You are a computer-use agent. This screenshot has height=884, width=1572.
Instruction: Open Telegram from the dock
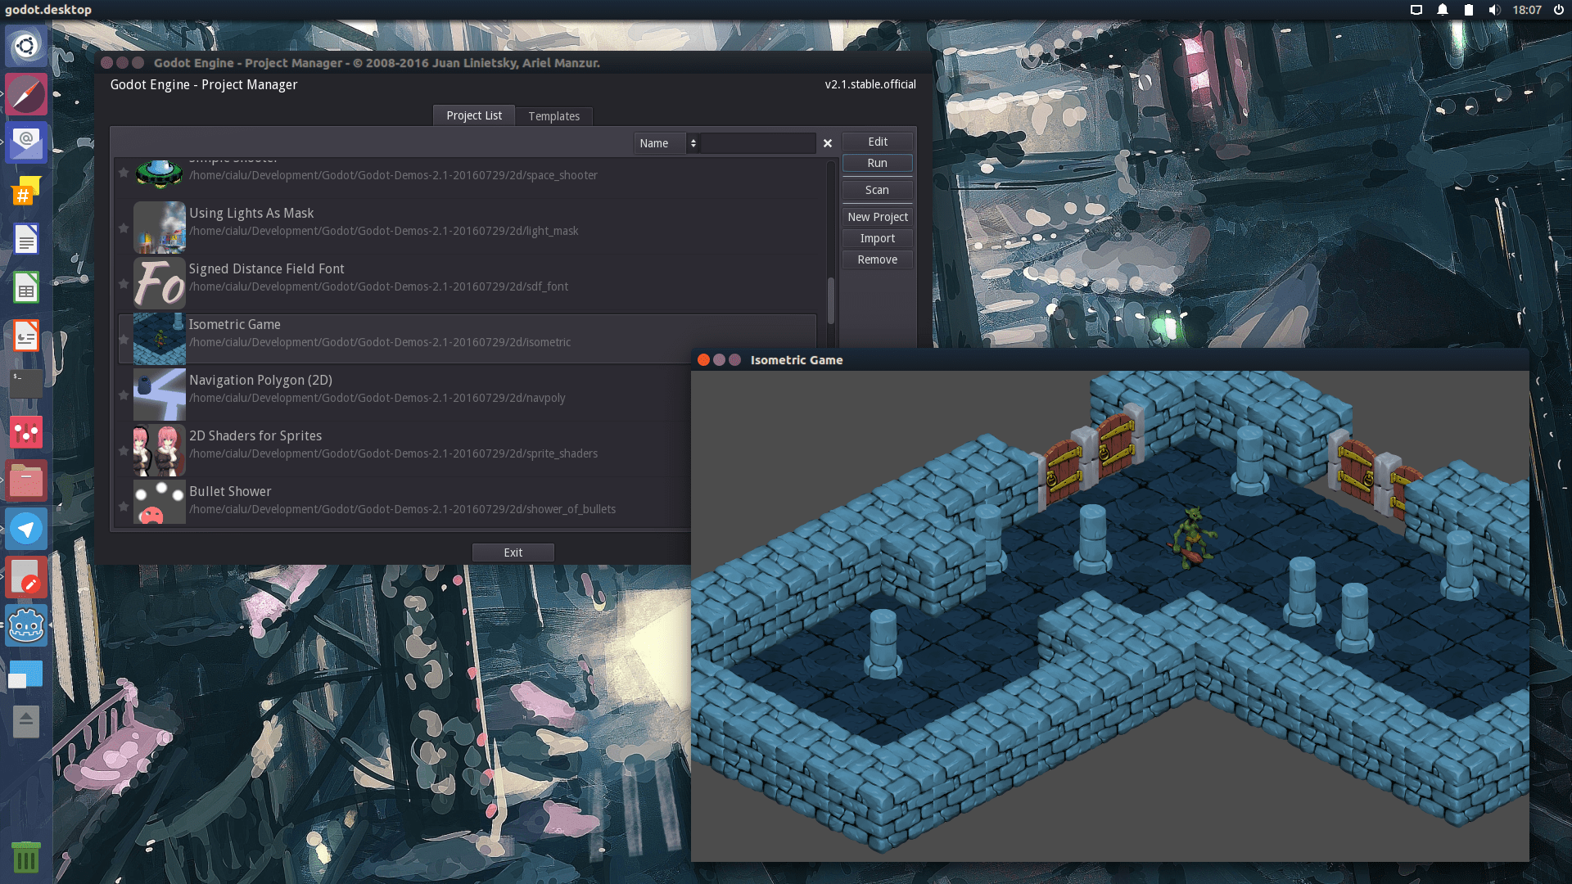tap(26, 530)
